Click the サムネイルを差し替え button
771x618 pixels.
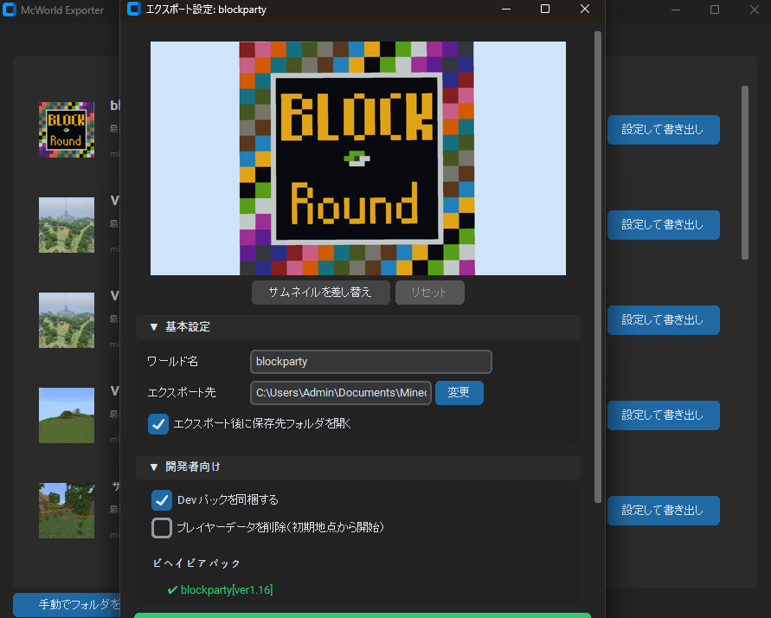tap(321, 293)
